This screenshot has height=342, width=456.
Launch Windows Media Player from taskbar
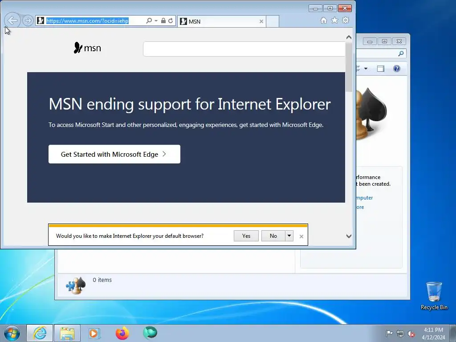click(x=94, y=333)
